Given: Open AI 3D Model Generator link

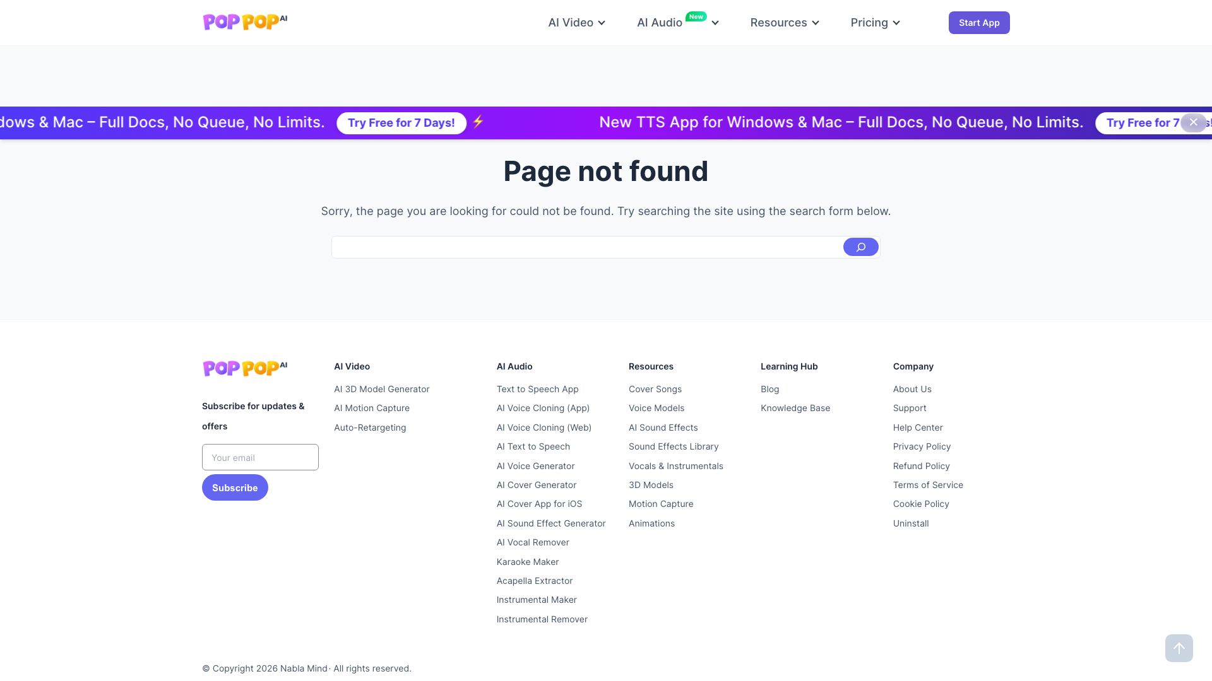Looking at the screenshot, I should click(381, 389).
